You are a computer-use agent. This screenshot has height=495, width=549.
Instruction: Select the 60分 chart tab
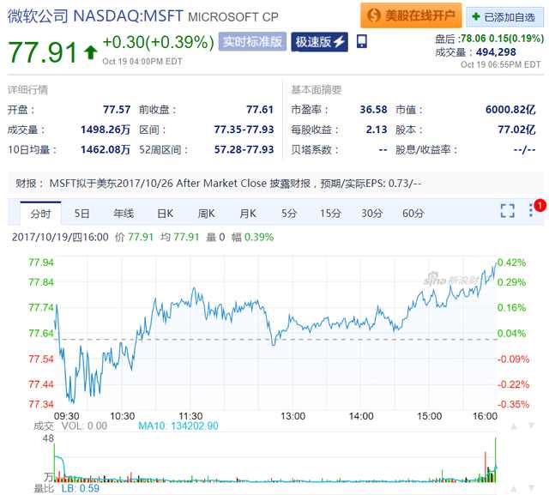[x=413, y=214]
